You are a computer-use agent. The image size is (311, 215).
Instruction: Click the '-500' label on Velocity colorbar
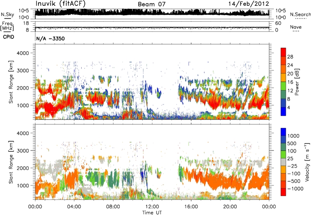coord(294,181)
